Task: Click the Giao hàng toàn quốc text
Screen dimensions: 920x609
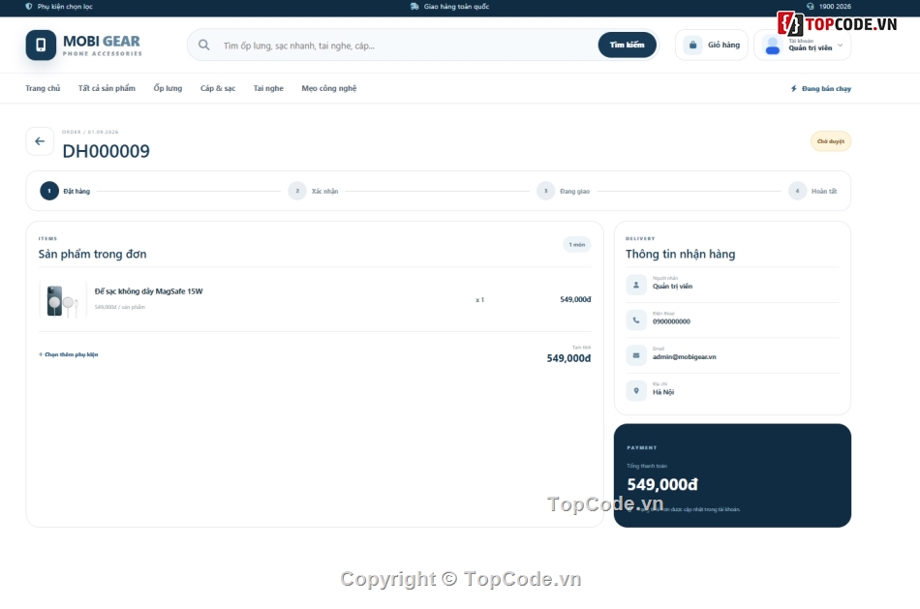Action: [456, 7]
